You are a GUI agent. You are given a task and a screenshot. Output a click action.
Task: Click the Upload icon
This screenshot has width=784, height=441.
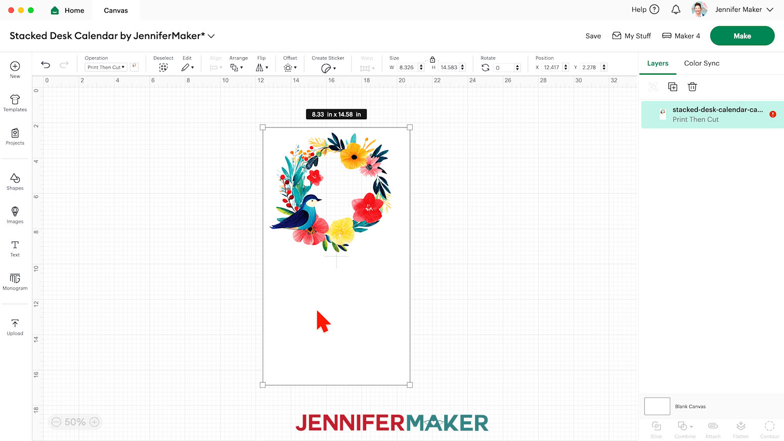(x=15, y=323)
